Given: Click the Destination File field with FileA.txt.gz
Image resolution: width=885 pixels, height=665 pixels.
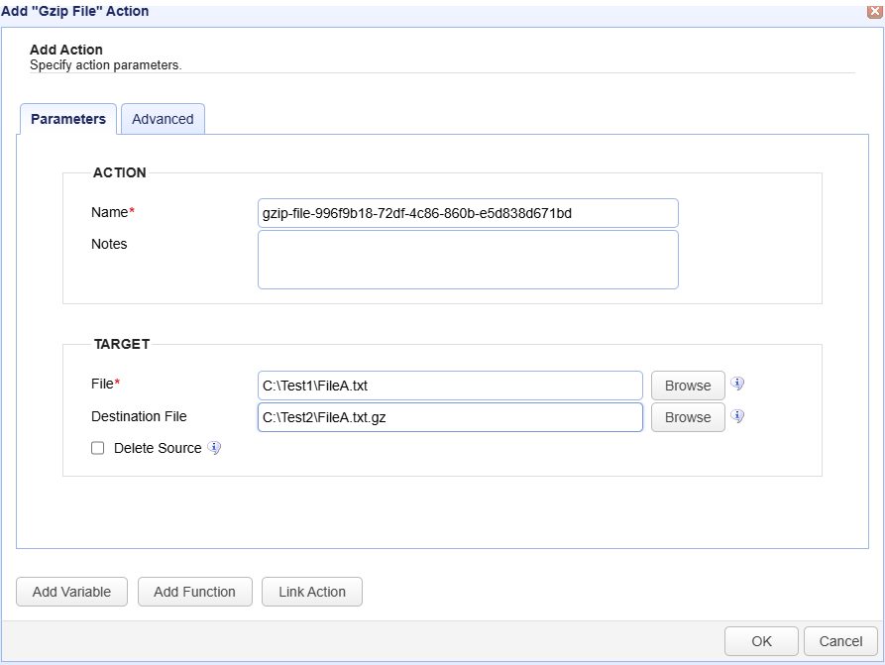Looking at the screenshot, I should point(450,417).
